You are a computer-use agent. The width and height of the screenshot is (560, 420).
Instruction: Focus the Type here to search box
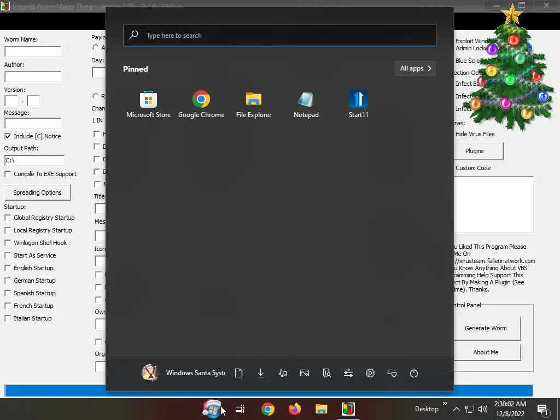[279, 36]
